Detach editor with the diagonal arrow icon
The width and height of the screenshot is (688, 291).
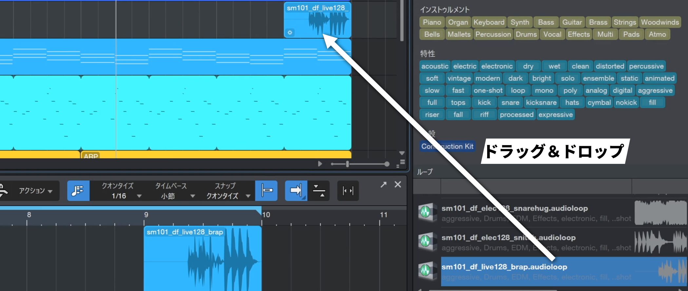click(x=383, y=185)
